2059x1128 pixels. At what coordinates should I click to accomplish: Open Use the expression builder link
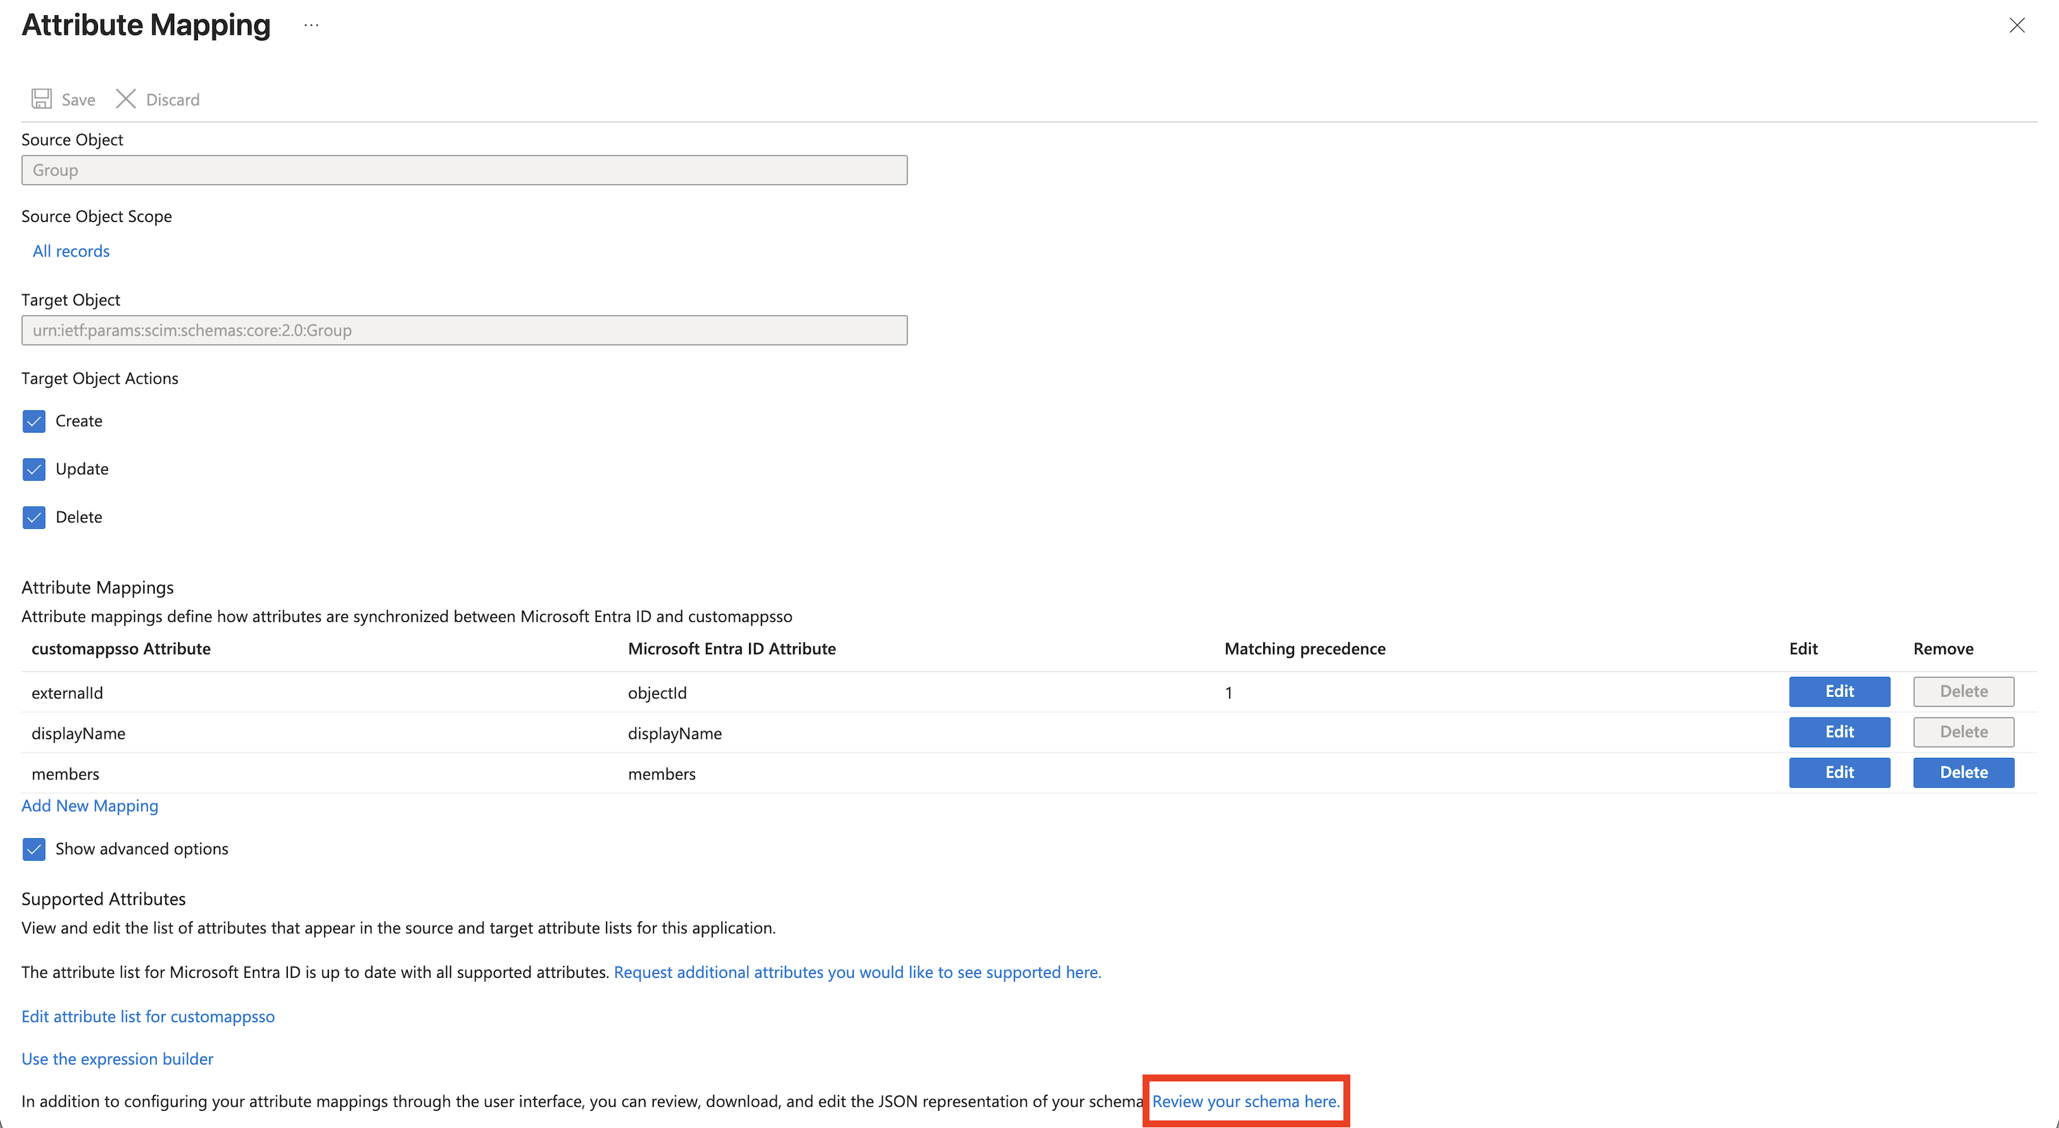(x=117, y=1059)
